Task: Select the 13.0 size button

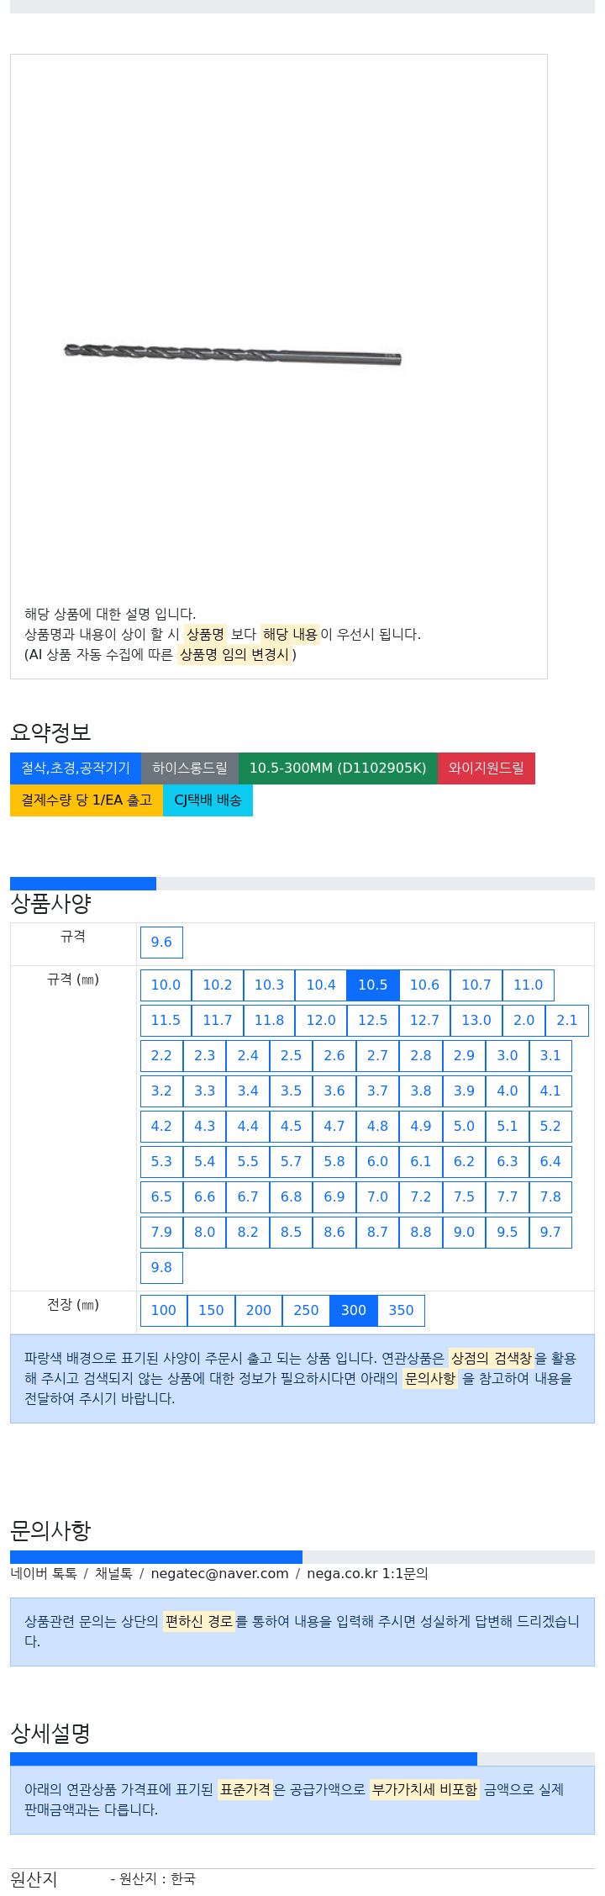Action: coord(476,1021)
